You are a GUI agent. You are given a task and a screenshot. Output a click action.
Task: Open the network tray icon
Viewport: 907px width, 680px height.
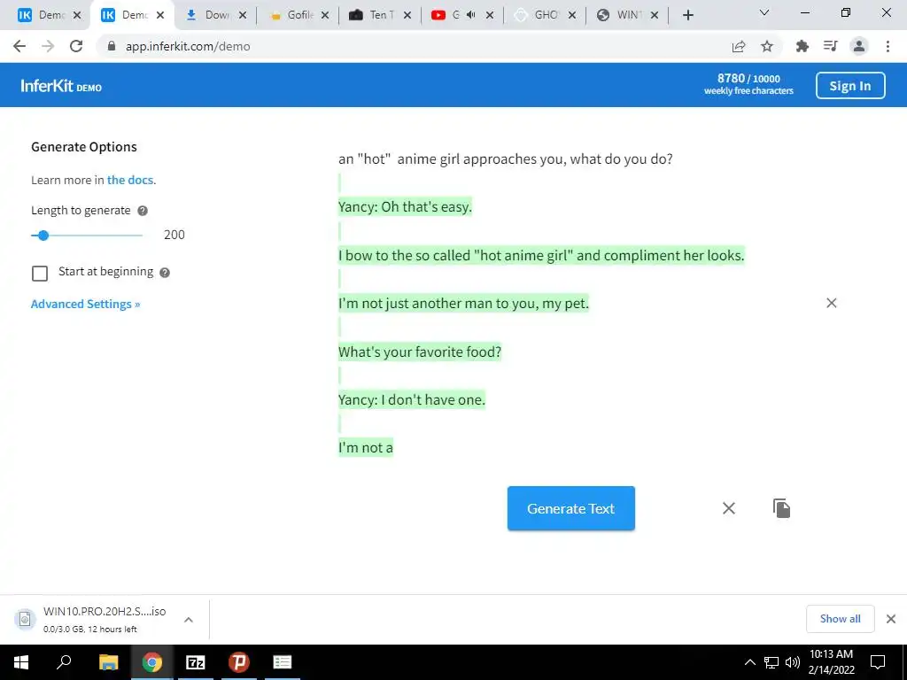(x=771, y=662)
